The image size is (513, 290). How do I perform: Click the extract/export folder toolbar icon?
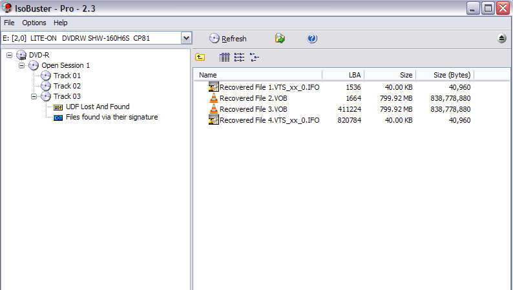coord(280,38)
